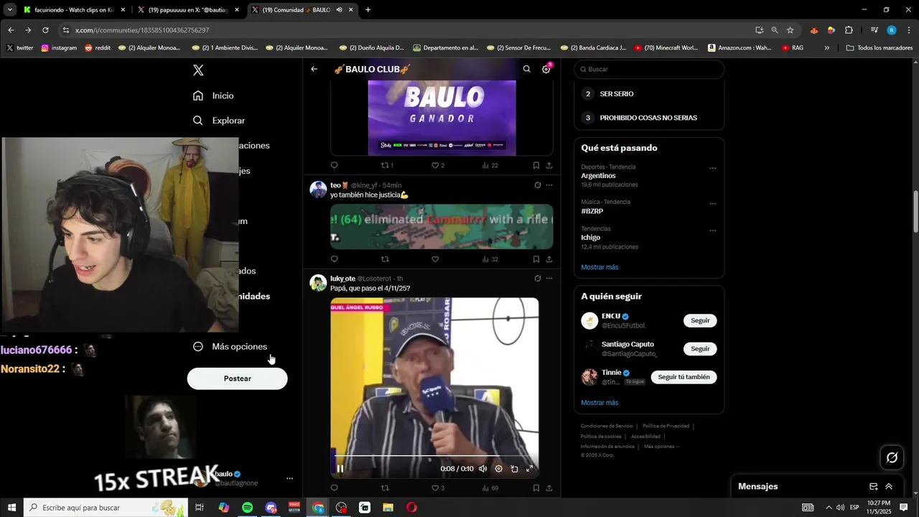Like teo's post

tap(435, 259)
